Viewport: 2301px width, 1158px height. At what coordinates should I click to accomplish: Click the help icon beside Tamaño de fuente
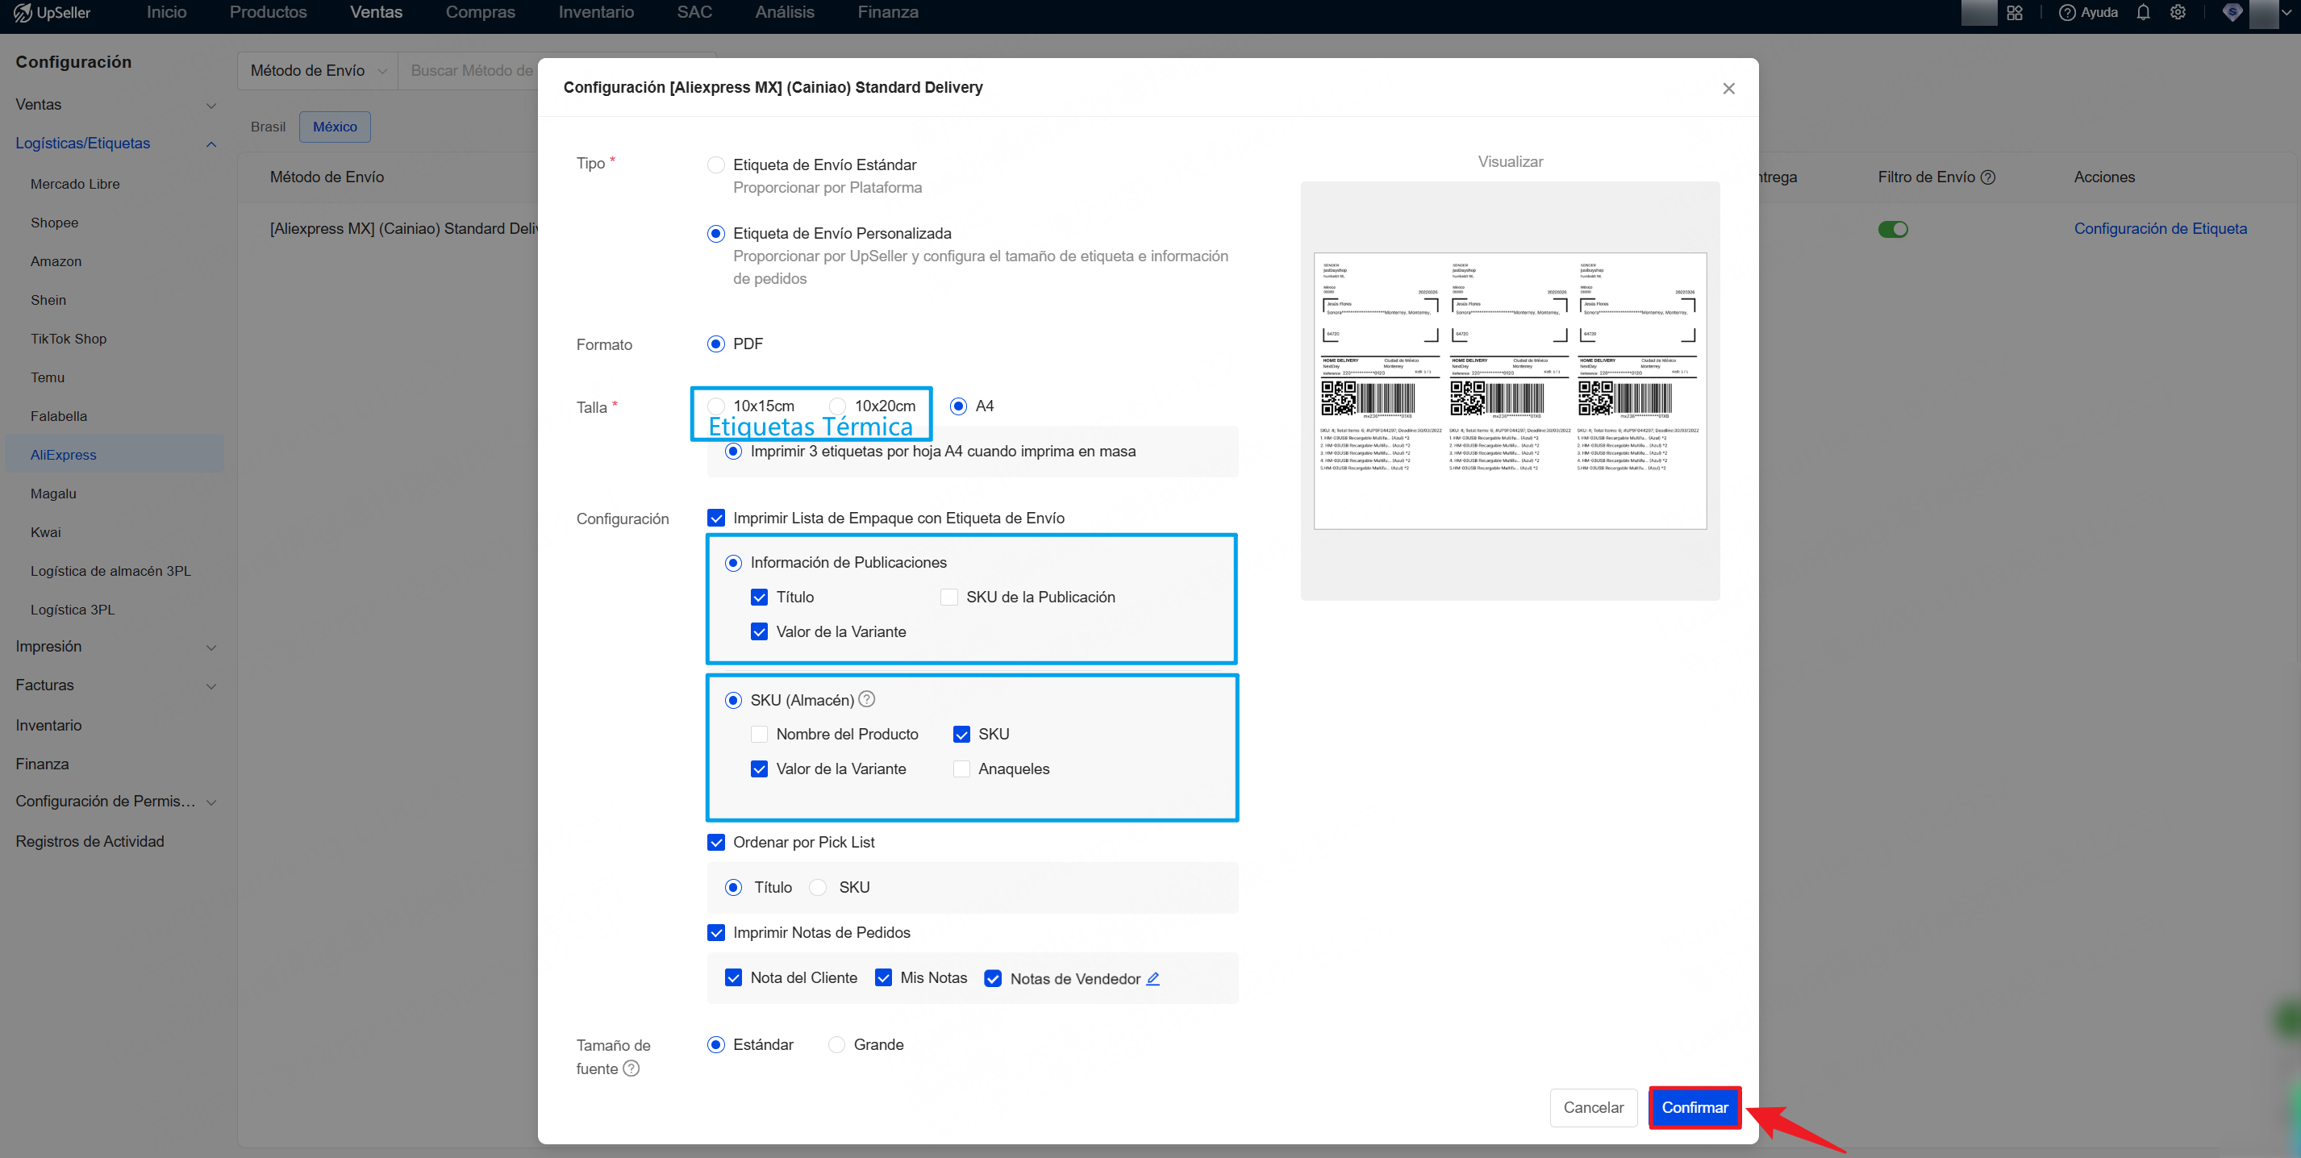632,1068
